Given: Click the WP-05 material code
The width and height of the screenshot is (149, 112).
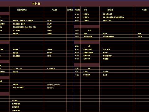Looking at the screenshot, I should [x=77, y=21].
